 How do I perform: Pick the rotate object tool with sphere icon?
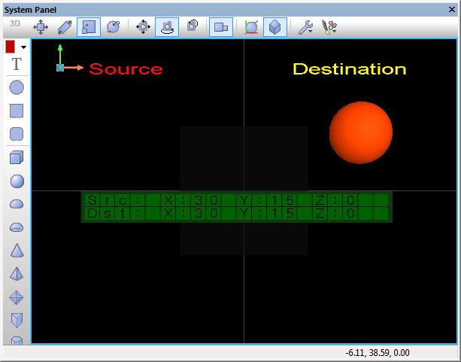pos(114,27)
